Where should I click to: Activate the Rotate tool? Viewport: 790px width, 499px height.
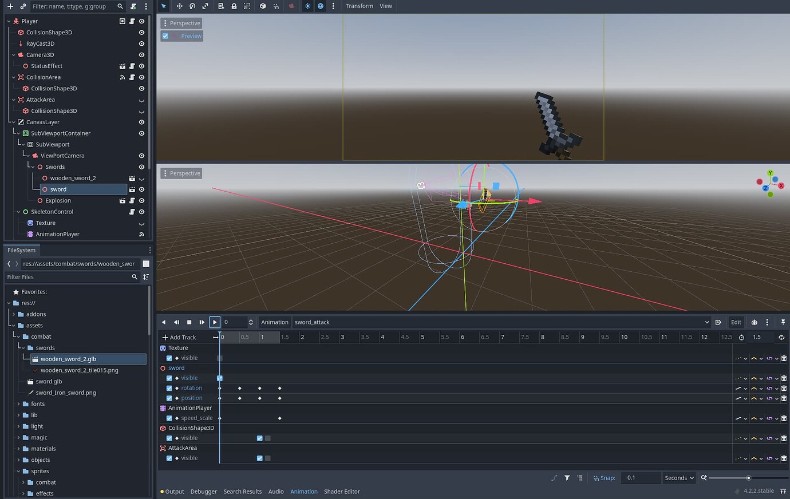coord(192,6)
